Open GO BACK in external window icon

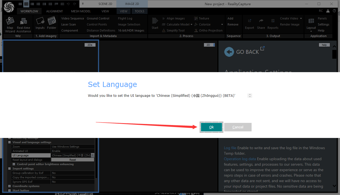[262, 48]
